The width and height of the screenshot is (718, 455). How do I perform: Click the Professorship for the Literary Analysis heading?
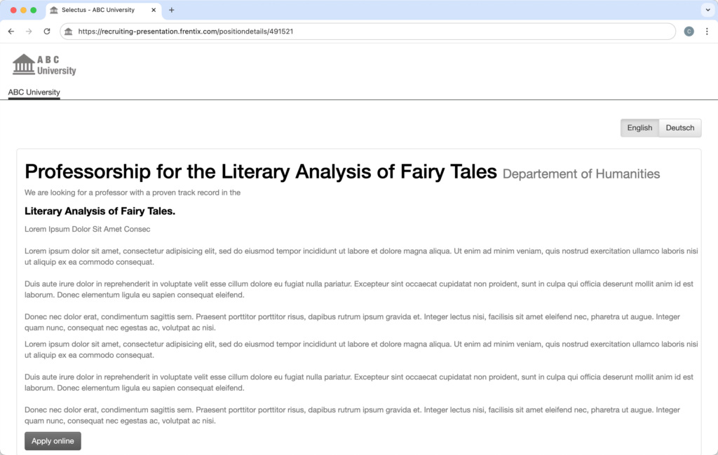click(261, 172)
